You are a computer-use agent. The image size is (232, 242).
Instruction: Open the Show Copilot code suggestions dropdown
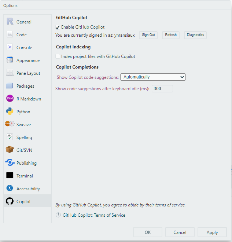click(x=153, y=77)
